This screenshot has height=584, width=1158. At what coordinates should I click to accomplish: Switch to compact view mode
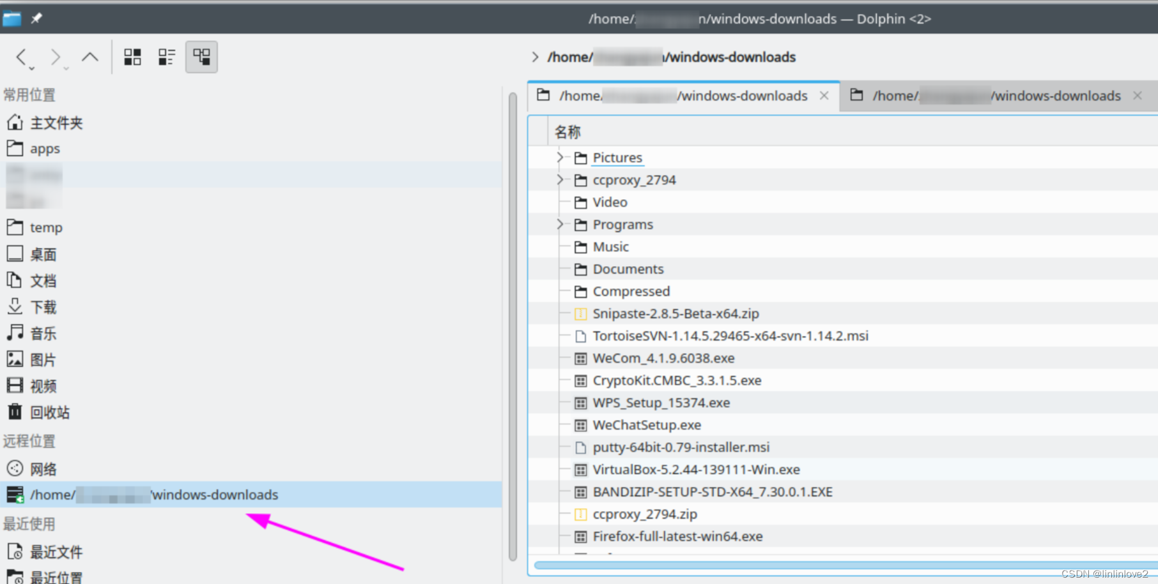pyautogui.click(x=167, y=57)
